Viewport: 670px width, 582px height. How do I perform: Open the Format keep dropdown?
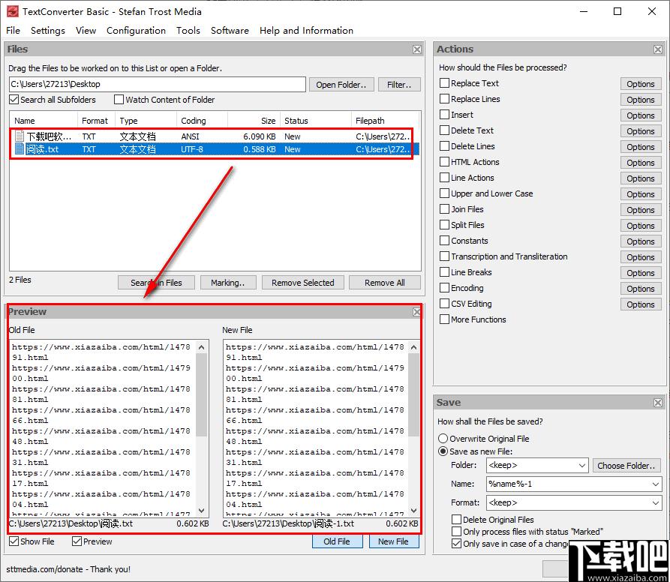656,503
